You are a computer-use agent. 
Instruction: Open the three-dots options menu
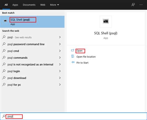(141, 5)
